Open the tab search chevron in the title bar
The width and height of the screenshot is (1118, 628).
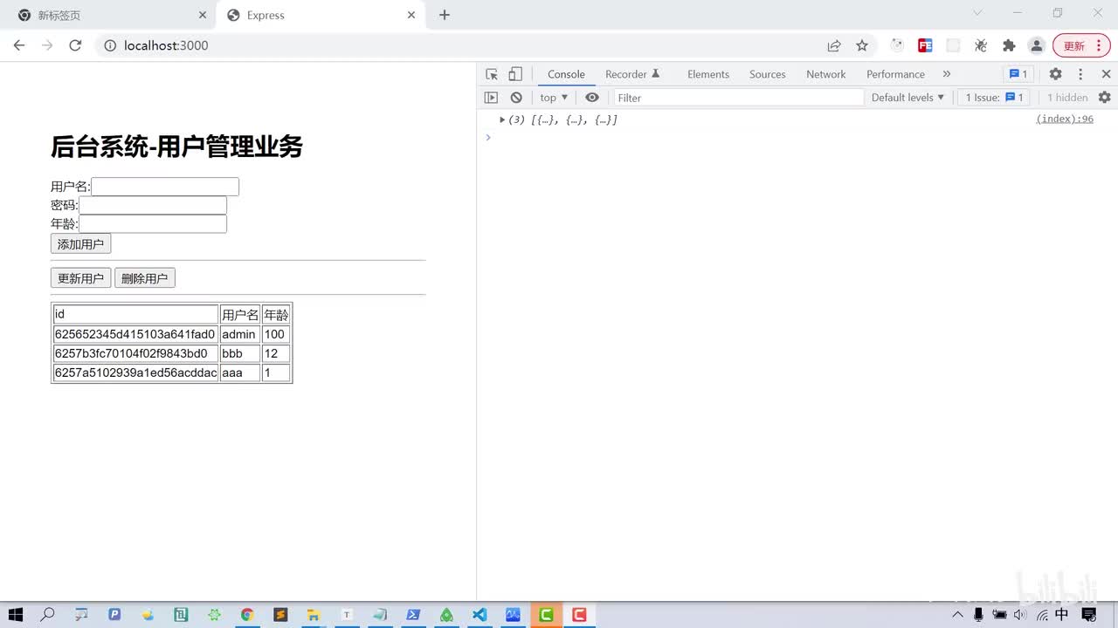[x=977, y=12]
